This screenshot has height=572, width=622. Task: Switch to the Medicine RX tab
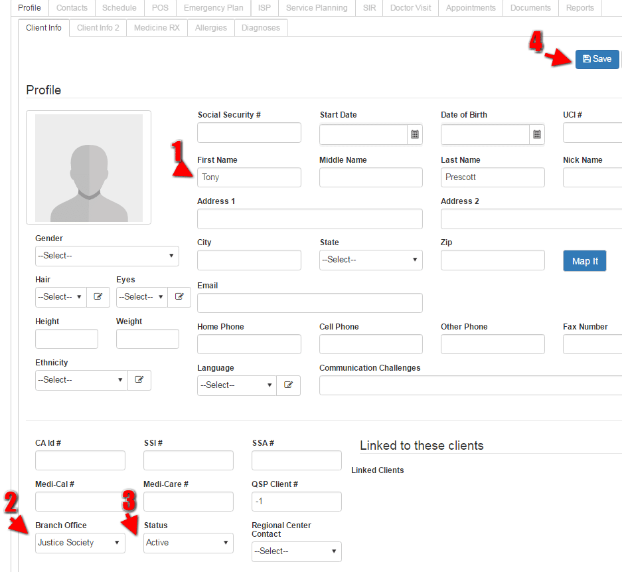tap(156, 28)
